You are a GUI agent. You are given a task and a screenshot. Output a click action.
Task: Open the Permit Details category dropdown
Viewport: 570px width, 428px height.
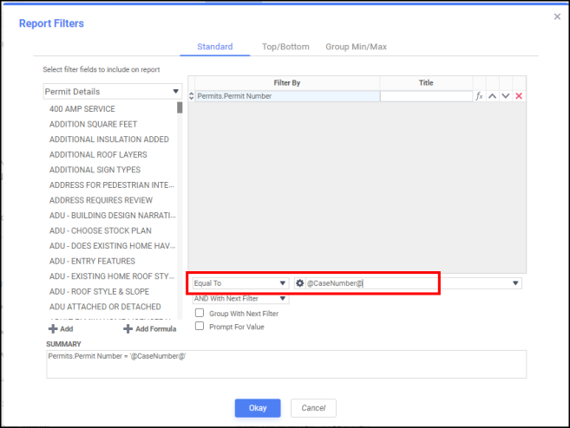(112, 92)
